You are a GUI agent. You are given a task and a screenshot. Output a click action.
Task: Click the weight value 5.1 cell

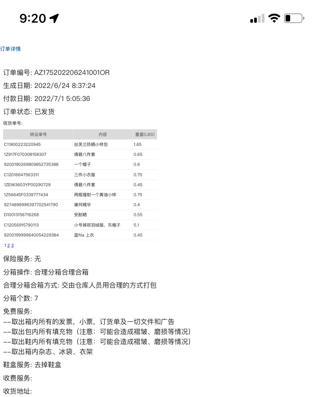[x=136, y=225]
